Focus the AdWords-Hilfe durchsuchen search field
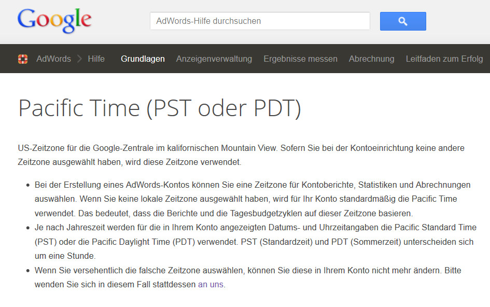 260,21
